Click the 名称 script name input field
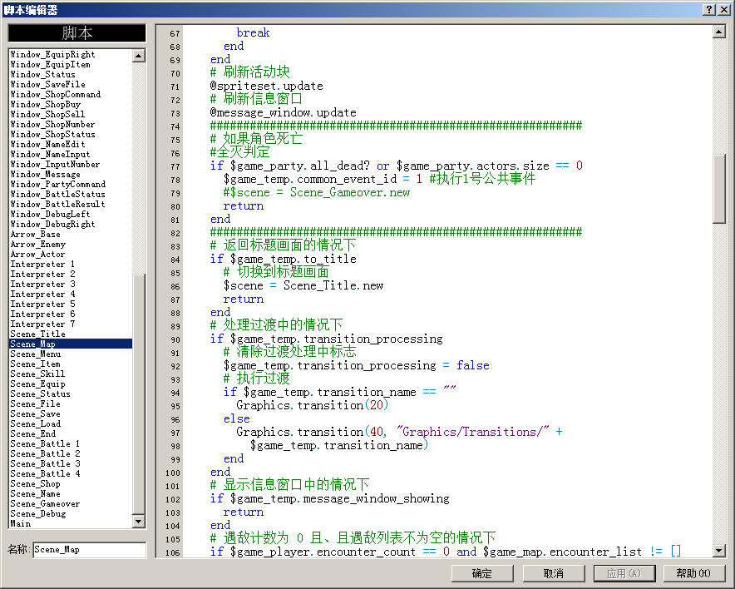735x589 pixels. [x=90, y=550]
